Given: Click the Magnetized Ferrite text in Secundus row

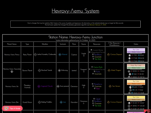Looking at the screenshot, I should [x=98, y=69].
